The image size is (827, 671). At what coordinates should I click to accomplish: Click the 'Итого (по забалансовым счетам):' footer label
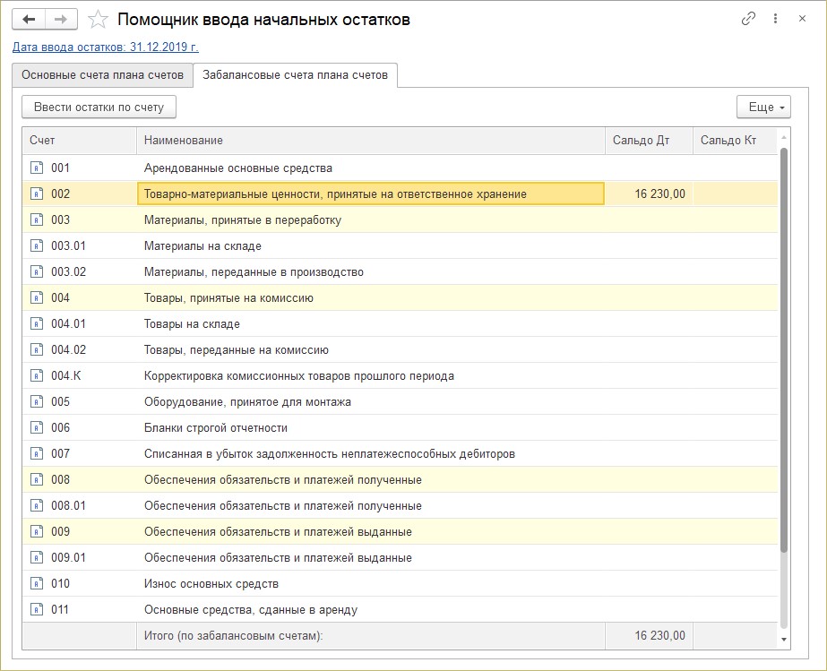coord(233,636)
